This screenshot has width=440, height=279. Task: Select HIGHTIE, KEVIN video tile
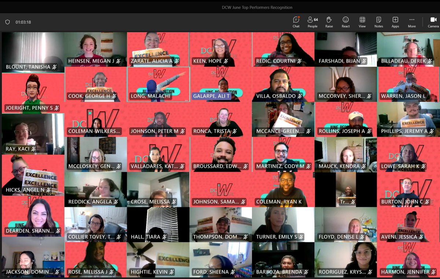(158, 259)
